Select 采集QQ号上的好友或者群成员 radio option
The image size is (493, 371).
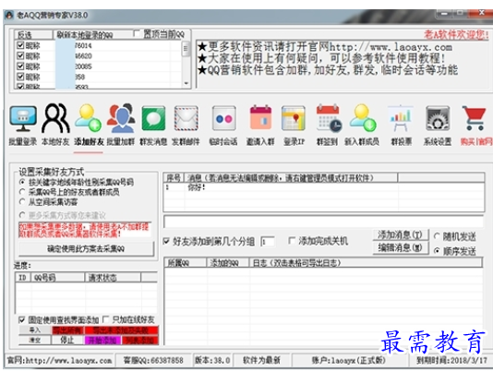click(22, 192)
